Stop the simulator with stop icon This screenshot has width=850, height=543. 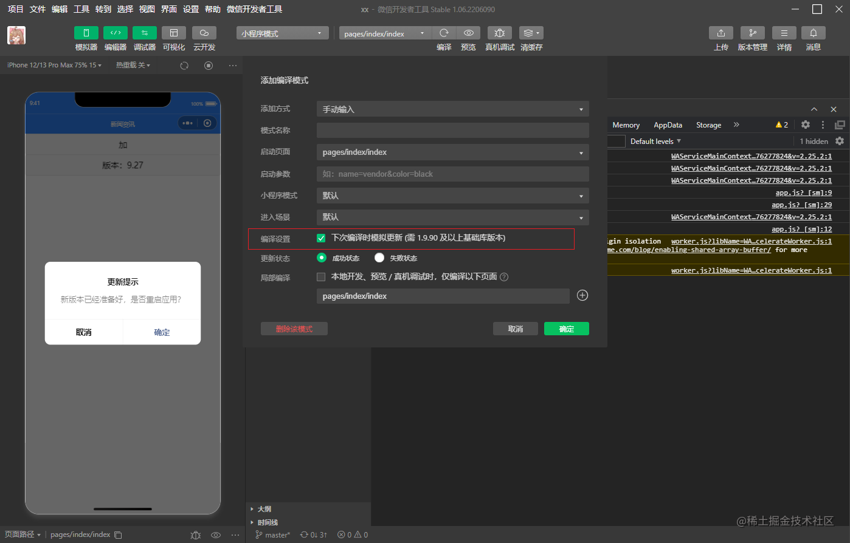(209, 65)
